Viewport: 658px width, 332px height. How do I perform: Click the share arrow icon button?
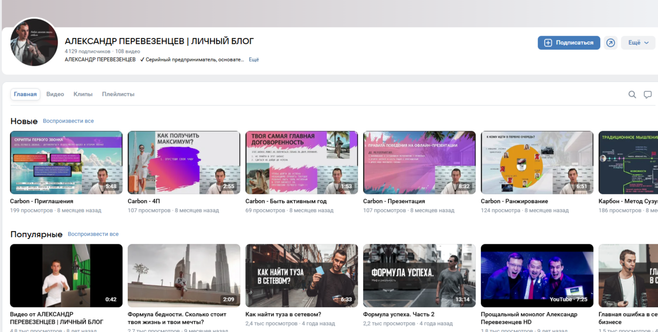point(610,43)
